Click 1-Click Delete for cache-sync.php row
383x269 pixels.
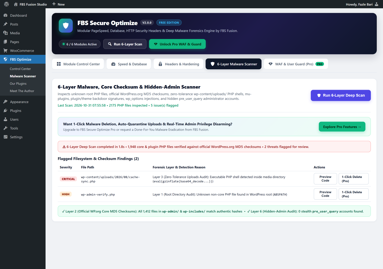353,179
